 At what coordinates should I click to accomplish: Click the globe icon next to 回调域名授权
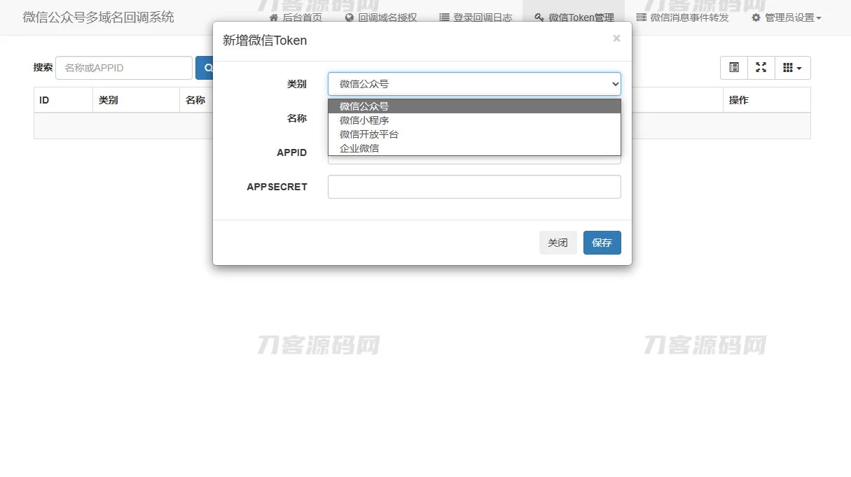pyautogui.click(x=348, y=17)
